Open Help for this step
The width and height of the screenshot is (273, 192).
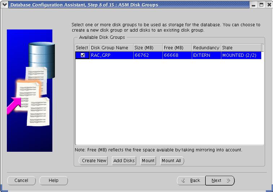tap(53, 180)
